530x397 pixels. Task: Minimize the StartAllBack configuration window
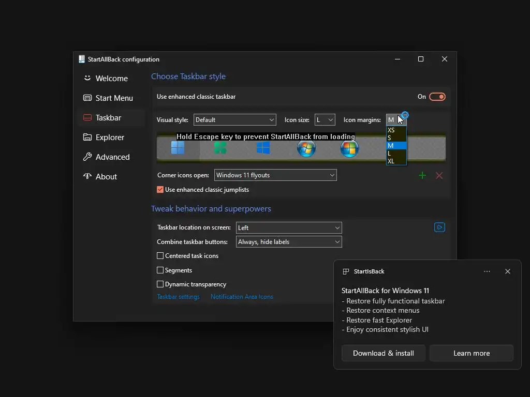click(397, 59)
